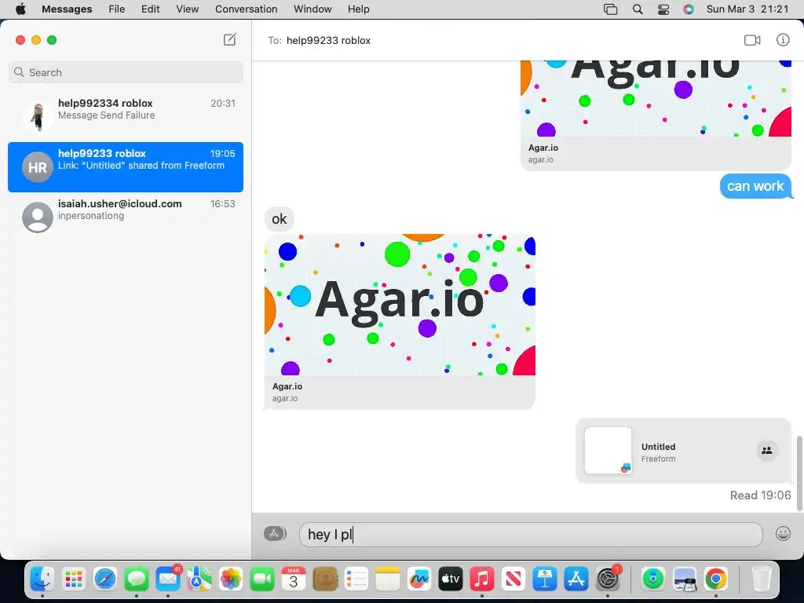The height and width of the screenshot is (603, 804).
Task: Open the File menu
Action: [116, 9]
